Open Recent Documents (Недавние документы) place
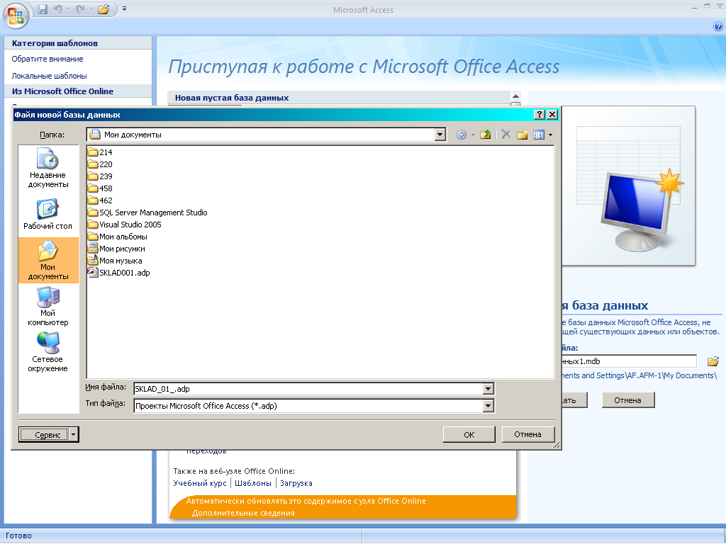 tap(48, 168)
